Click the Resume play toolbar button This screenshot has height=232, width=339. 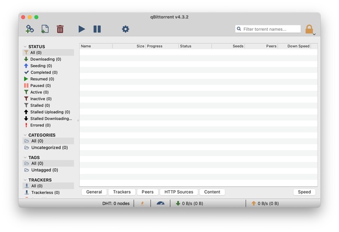81,29
